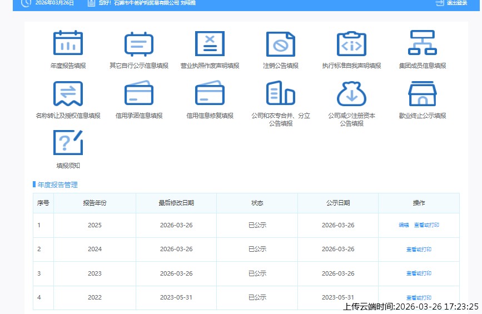
Task: Open 查看或打印 for the 2024 report
Action: tap(419, 250)
